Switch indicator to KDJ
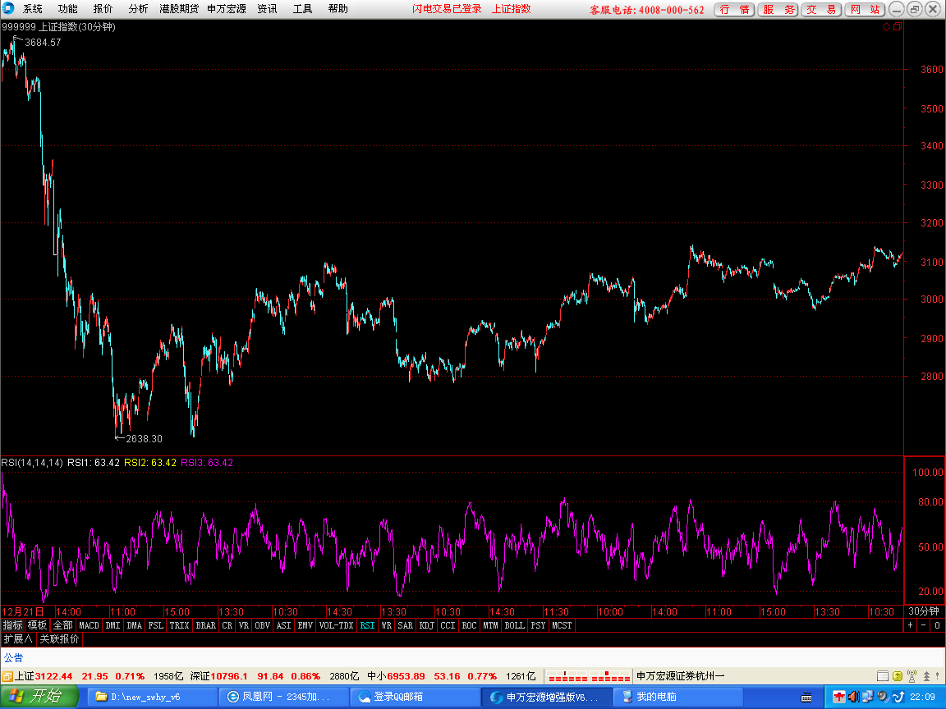 pyautogui.click(x=426, y=625)
